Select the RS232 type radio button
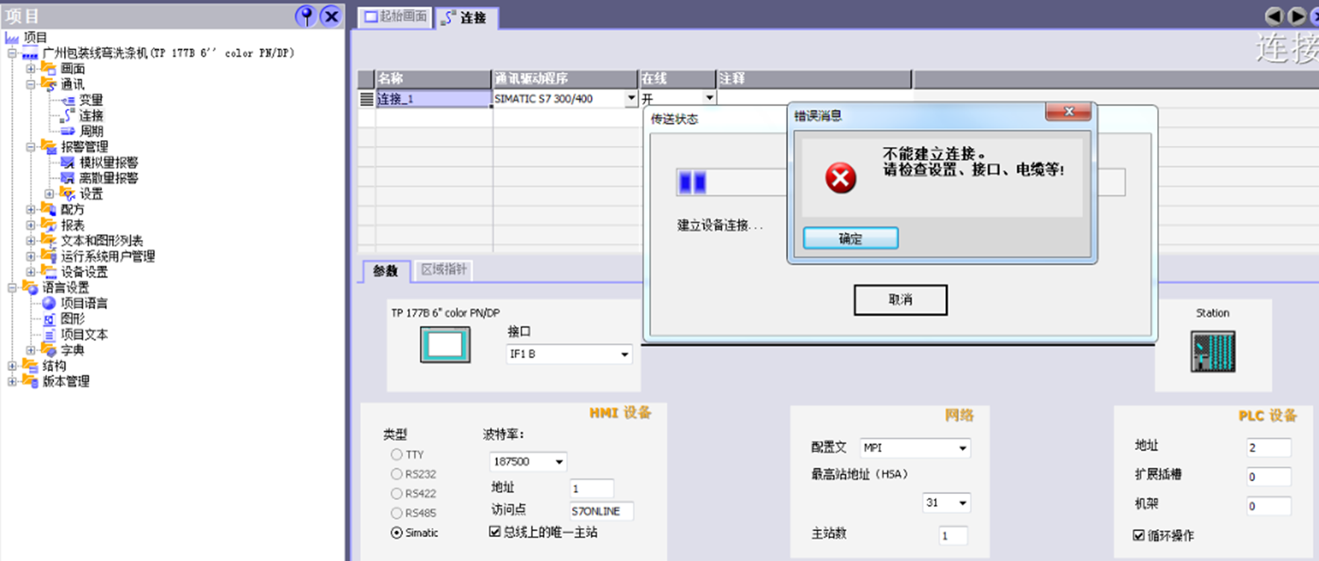The width and height of the screenshot is (1319, 561). (396, 474)
